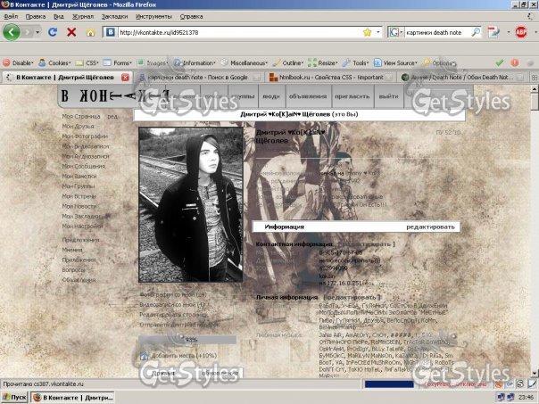
Task: Open the Disable menu in Web Developer toolbar
Action: click(18, 62)
